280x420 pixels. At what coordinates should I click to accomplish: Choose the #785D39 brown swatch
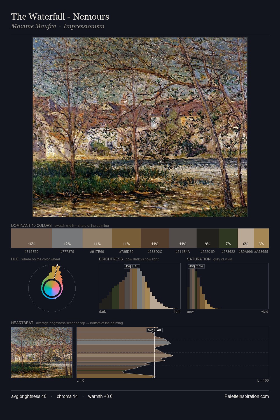click(x=126, y=238)
